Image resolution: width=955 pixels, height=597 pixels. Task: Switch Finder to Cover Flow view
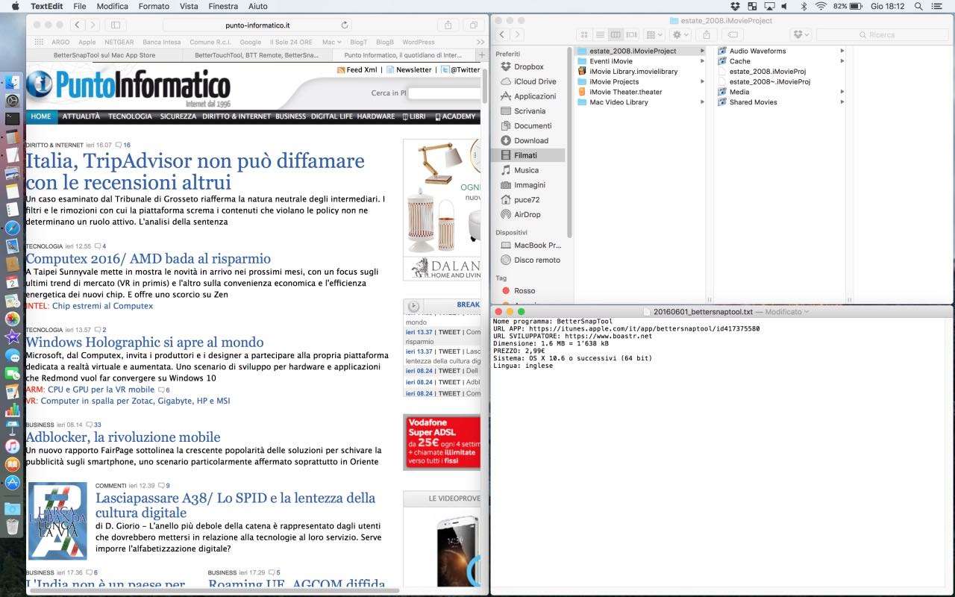click(x=631, y=35)
